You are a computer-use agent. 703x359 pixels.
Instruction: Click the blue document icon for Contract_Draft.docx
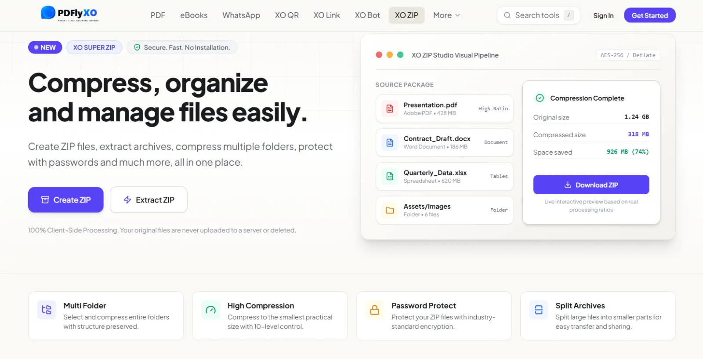click(390, 142)
